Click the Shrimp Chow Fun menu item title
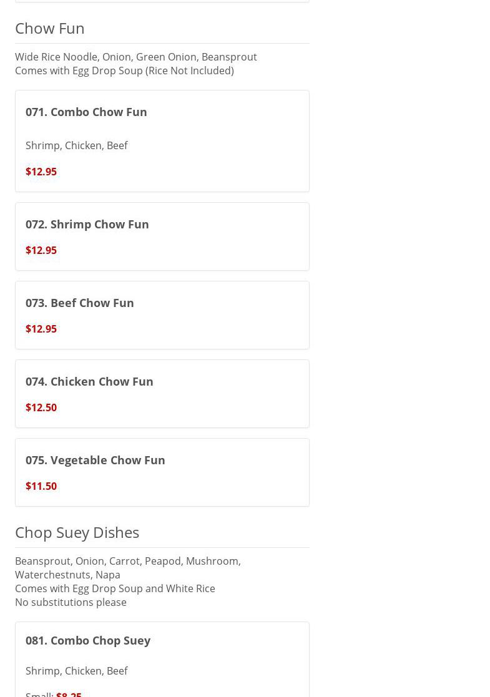Screen dimensions: 490x697 [87, 224]
